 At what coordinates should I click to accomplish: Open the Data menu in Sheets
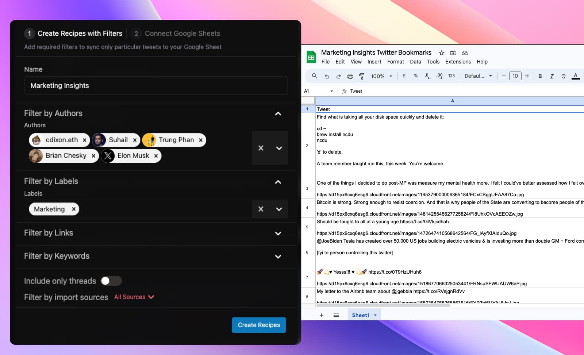[415, 62]
